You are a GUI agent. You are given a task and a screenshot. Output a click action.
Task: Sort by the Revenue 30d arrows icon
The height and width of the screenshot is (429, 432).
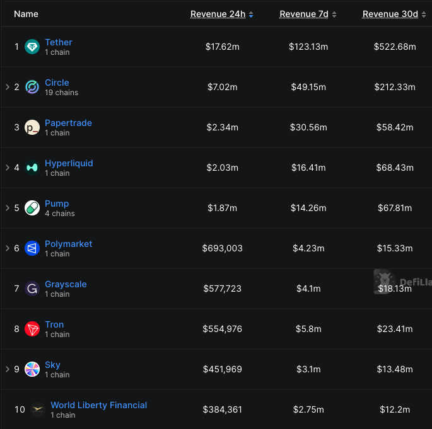424,14
